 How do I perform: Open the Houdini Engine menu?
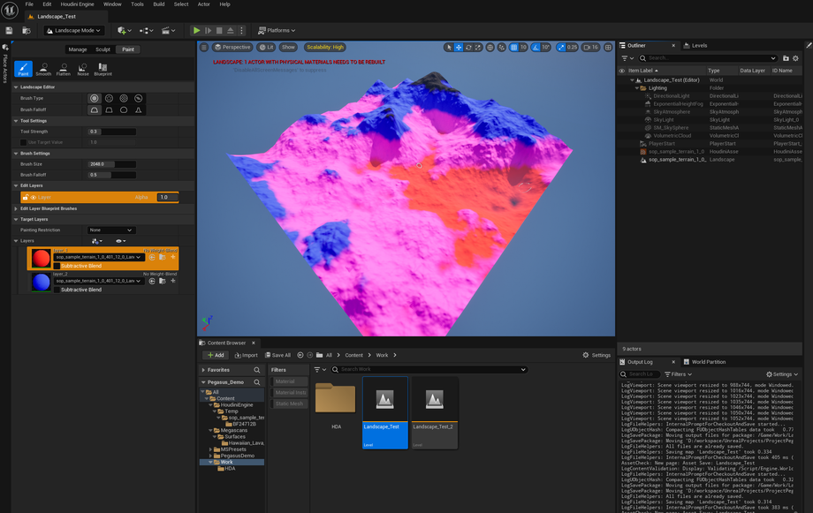[77, 4]
